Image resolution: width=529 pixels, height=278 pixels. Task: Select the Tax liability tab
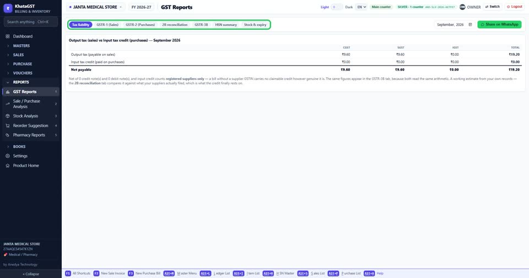point(80,25)
